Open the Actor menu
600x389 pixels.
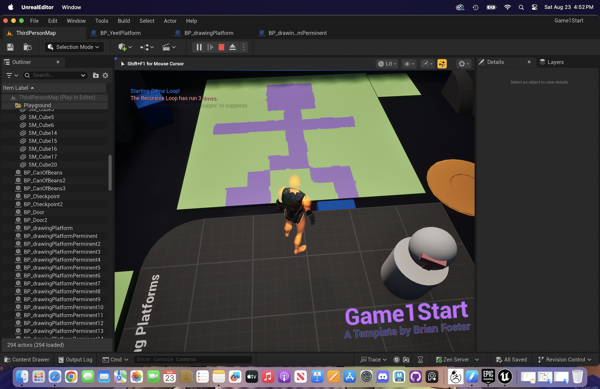pos(170,21)
